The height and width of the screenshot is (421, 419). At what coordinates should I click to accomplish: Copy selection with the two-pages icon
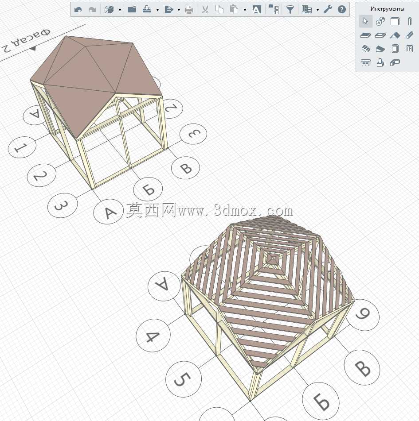219,10
